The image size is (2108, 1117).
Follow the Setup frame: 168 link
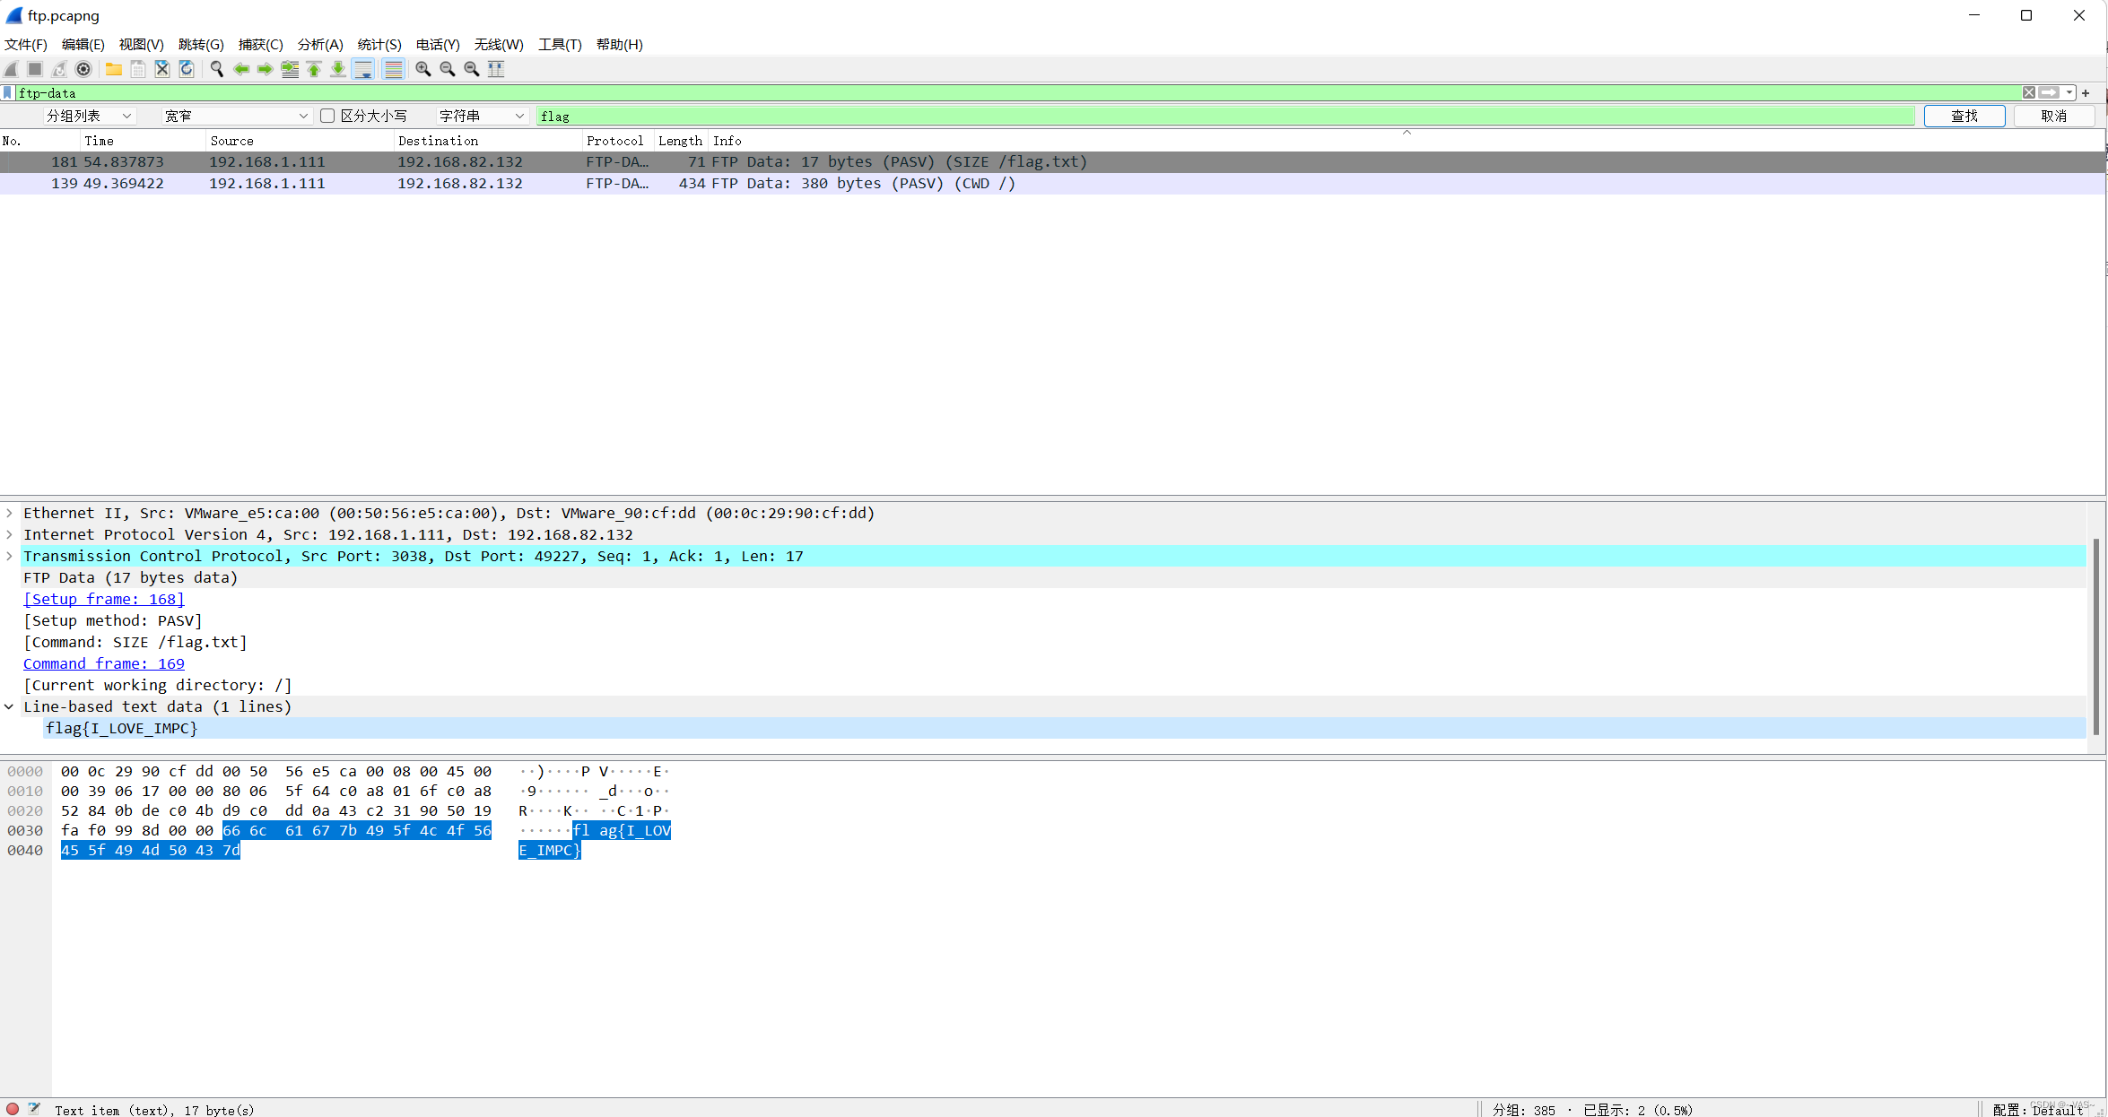[104, 599]
